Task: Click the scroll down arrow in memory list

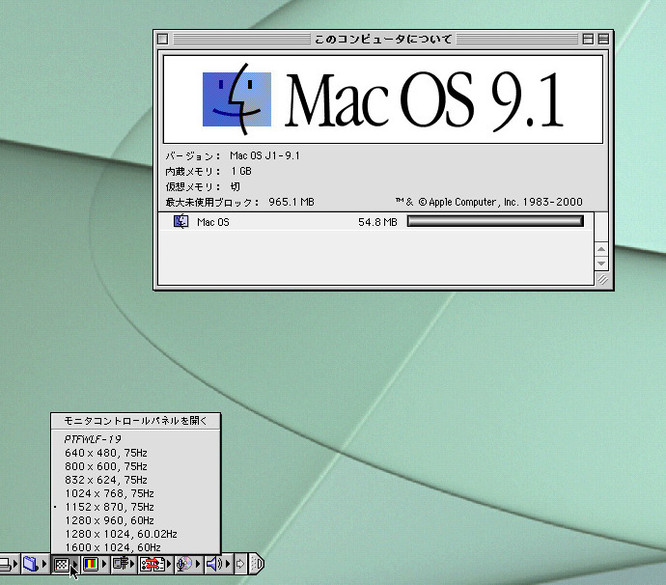Action: [601, 264]
